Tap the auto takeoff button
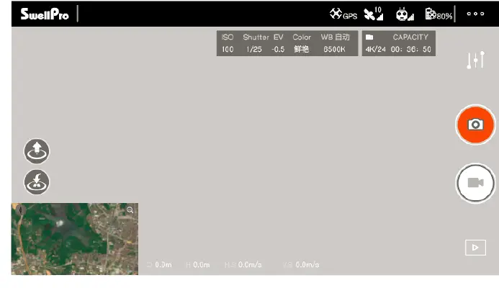The height and width of the screenshot is (288, 499). click(37, 151)
